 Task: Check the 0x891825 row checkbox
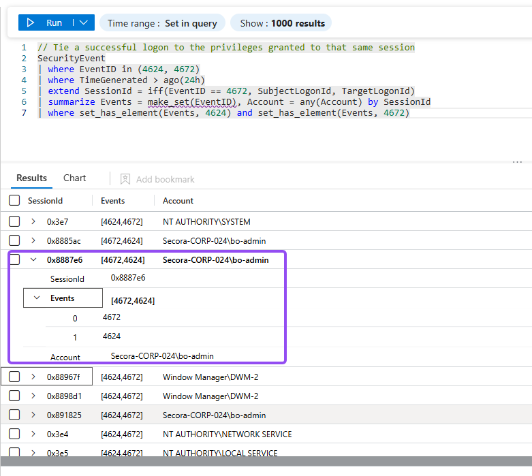pos(14,415)
